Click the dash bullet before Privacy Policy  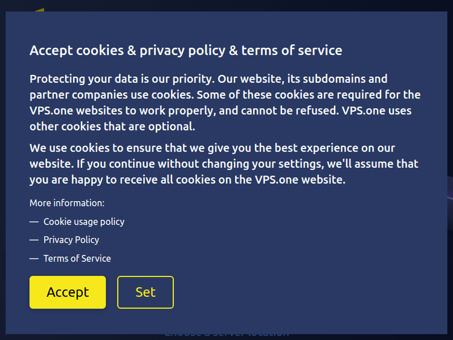click(34, 240)
